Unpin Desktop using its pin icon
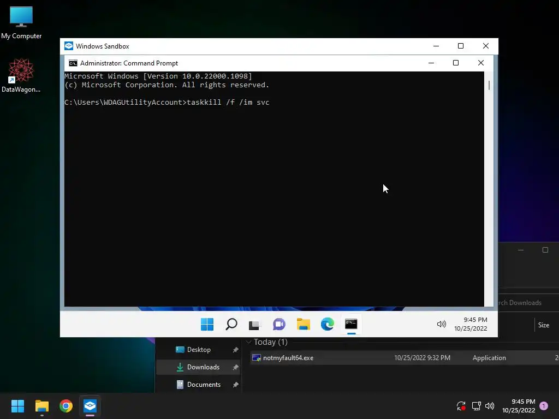This screenshot has height=419, width=559. click(x=235, y=350)
